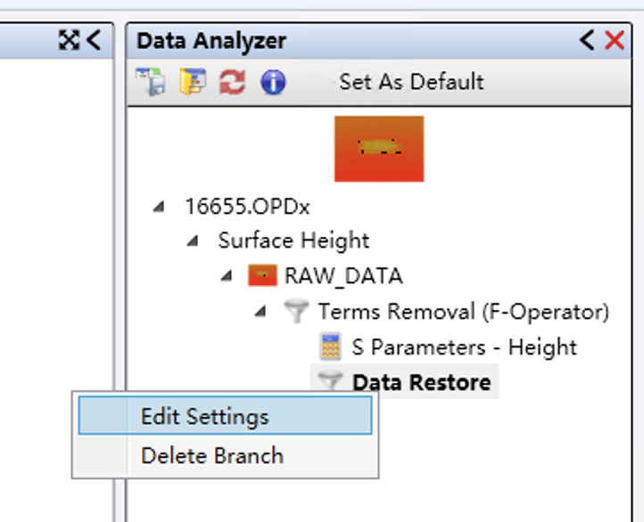The width and height of the screenshot is (644, 522).
Task: Click the blue info icon
Action: coord(272,82)
